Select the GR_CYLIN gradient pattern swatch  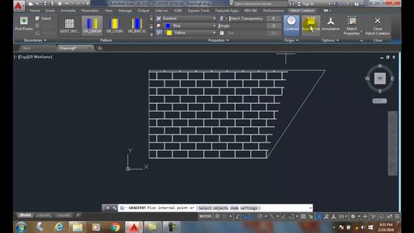pyautogui.click(x=114, y=25)
